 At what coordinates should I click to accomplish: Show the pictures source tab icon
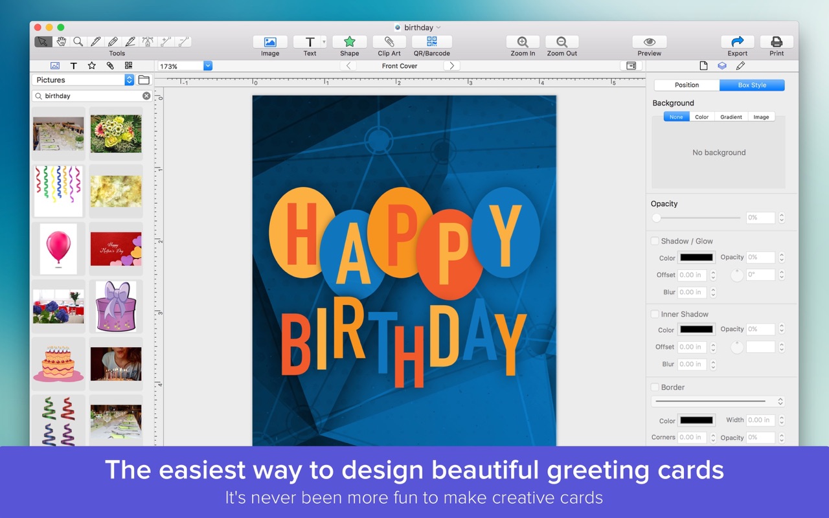click(x=55, y=65)
